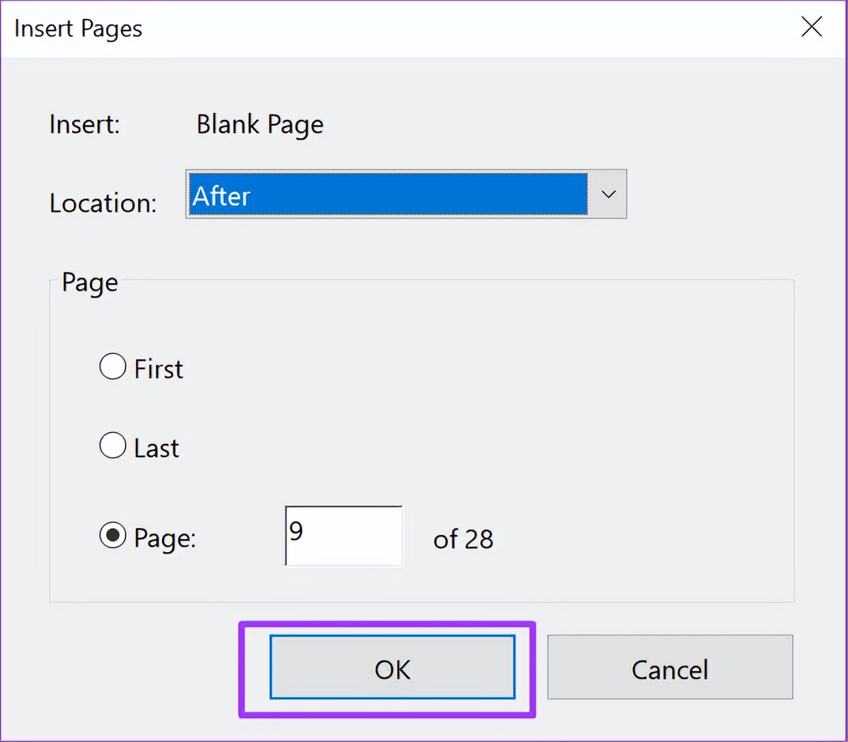The height and width of the screenshot is (742, 848).
Task: Select the First page radio button
Action: coord(113,366)
